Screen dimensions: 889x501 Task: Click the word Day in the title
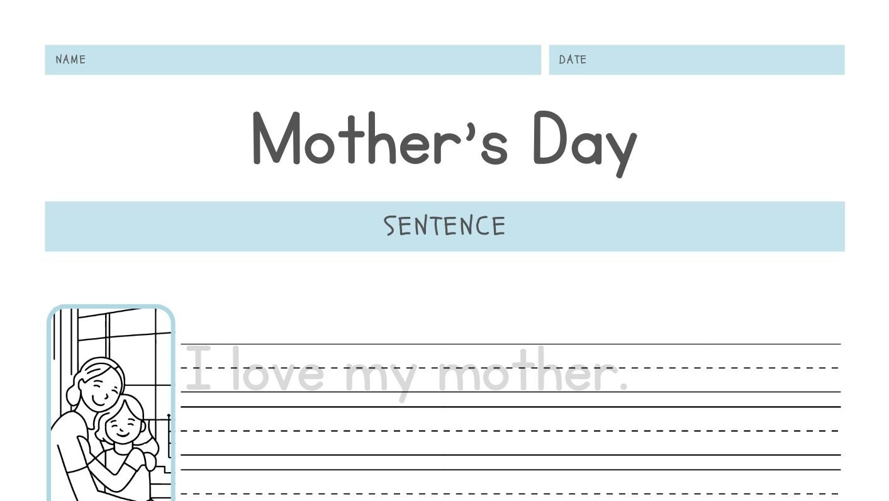pos(585,142)
